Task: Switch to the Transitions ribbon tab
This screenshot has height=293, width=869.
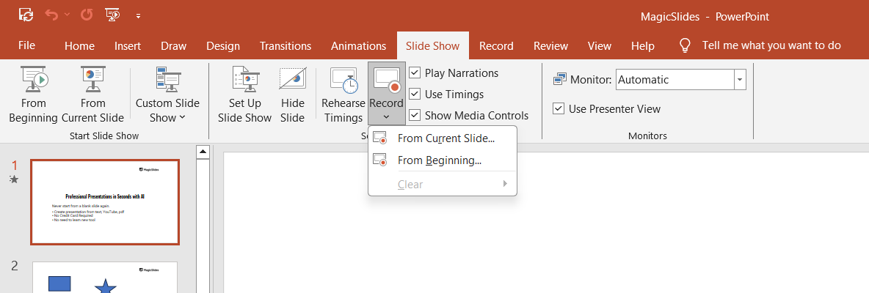Action: coord(286,45)
